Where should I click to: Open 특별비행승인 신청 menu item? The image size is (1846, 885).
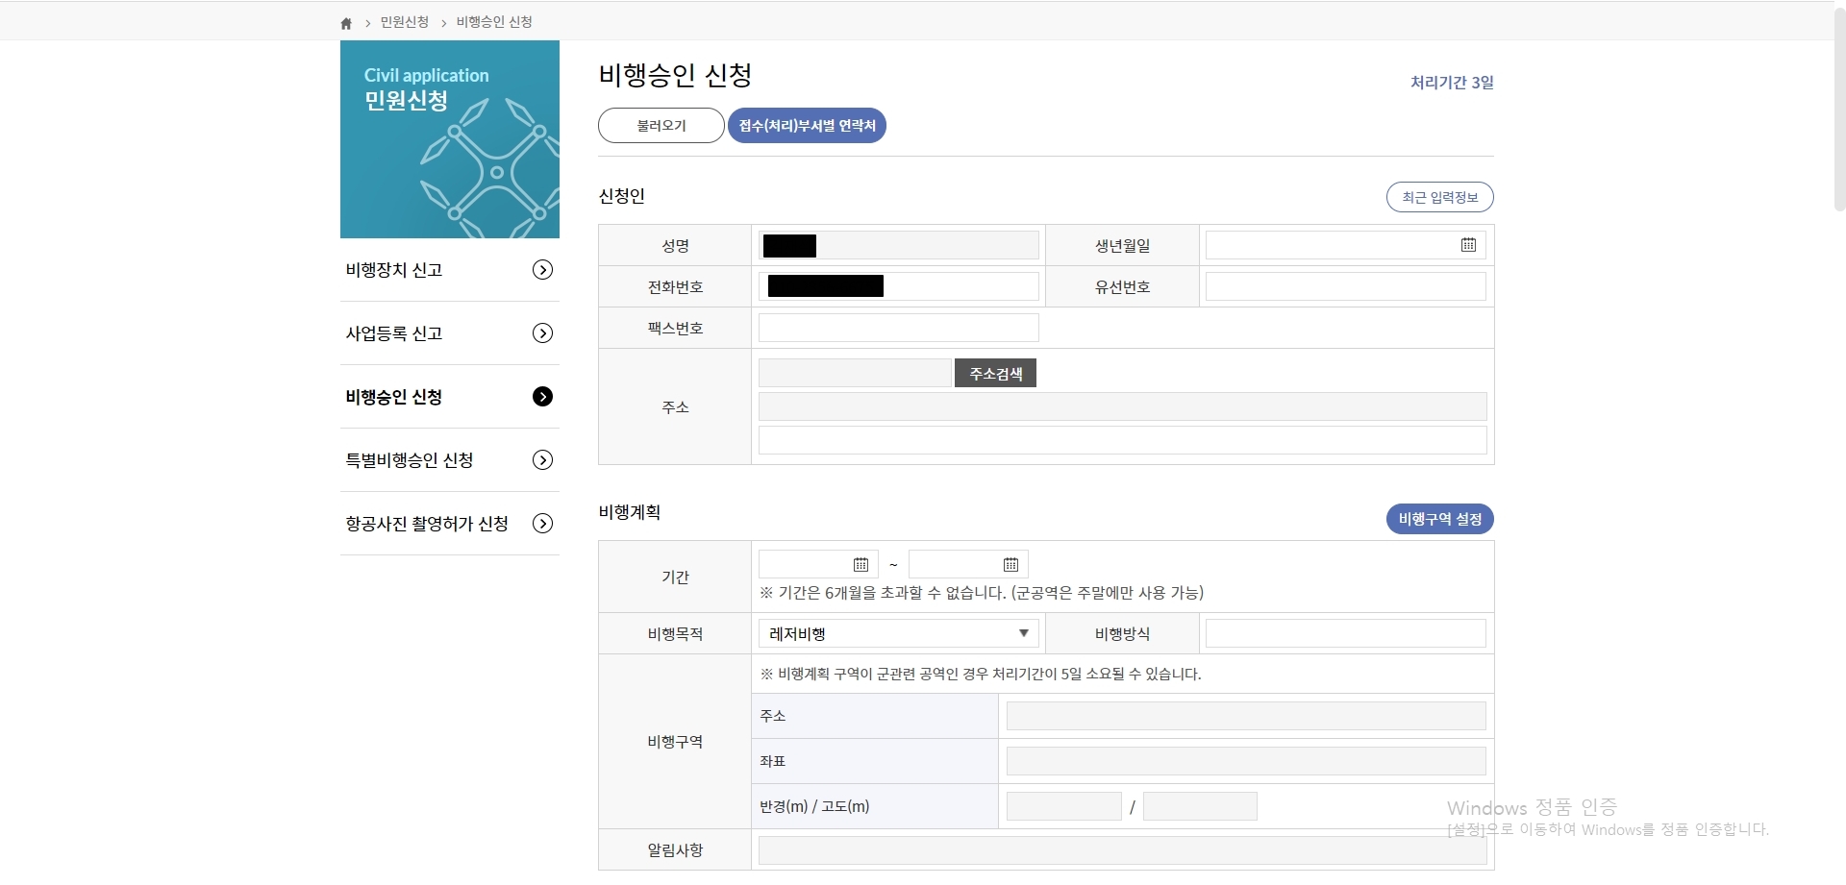[450, 460]
